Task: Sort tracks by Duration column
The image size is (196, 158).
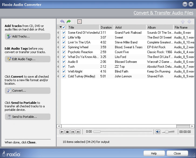Action: tap(106, 28)
